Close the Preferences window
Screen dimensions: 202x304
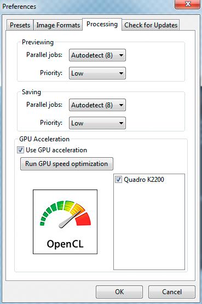(x=187, y=4)
